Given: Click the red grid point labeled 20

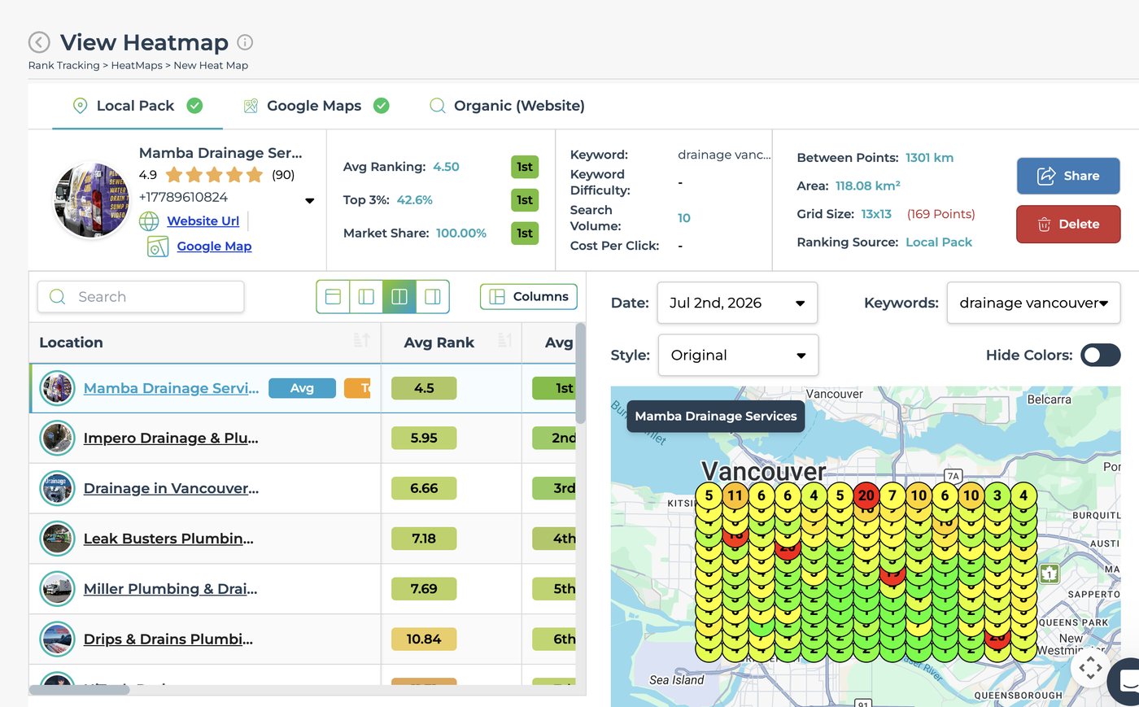Looking at the screenshot, I should click(x=866, y=495).
